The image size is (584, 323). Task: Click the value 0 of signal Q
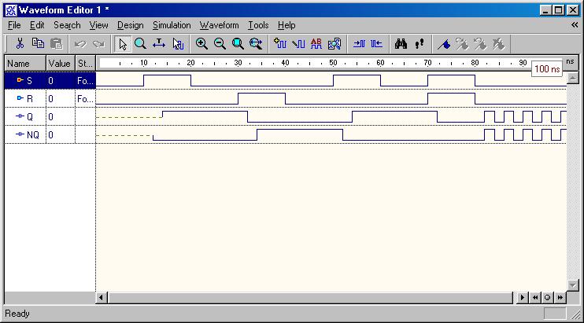[x=51, y=117]
